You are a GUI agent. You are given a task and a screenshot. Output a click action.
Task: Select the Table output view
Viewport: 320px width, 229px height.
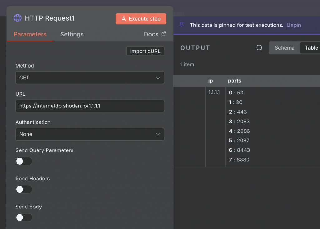pyautogui.click(x=311, y=48)
